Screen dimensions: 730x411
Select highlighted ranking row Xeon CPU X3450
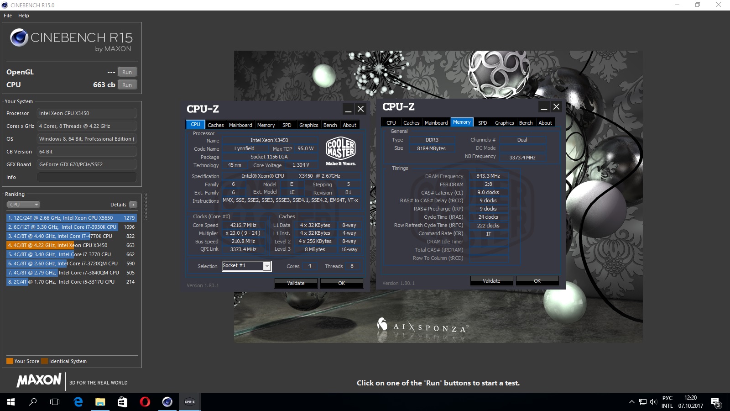(x=72, y=245)
